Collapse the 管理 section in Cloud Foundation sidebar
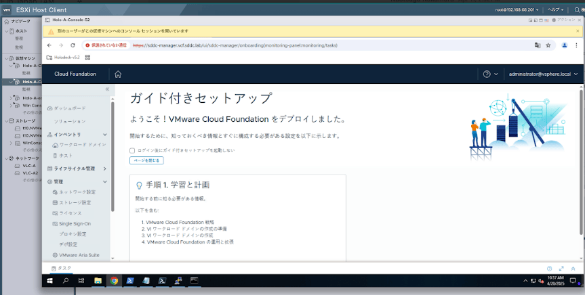 105,182
